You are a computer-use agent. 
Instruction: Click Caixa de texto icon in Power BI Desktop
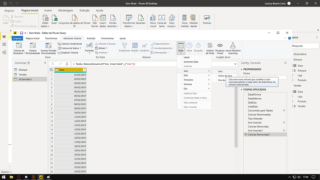point(162,18)
